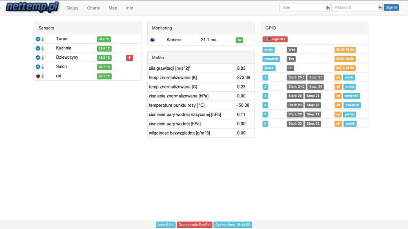Click the 40.1 °C badge for rpi
This screenshot has height=229, width=408.
point(104,76)
